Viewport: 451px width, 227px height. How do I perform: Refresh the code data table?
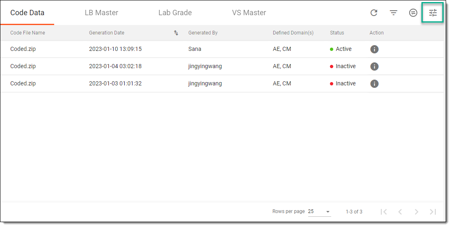pyautogui.click(x=373, y=13)
